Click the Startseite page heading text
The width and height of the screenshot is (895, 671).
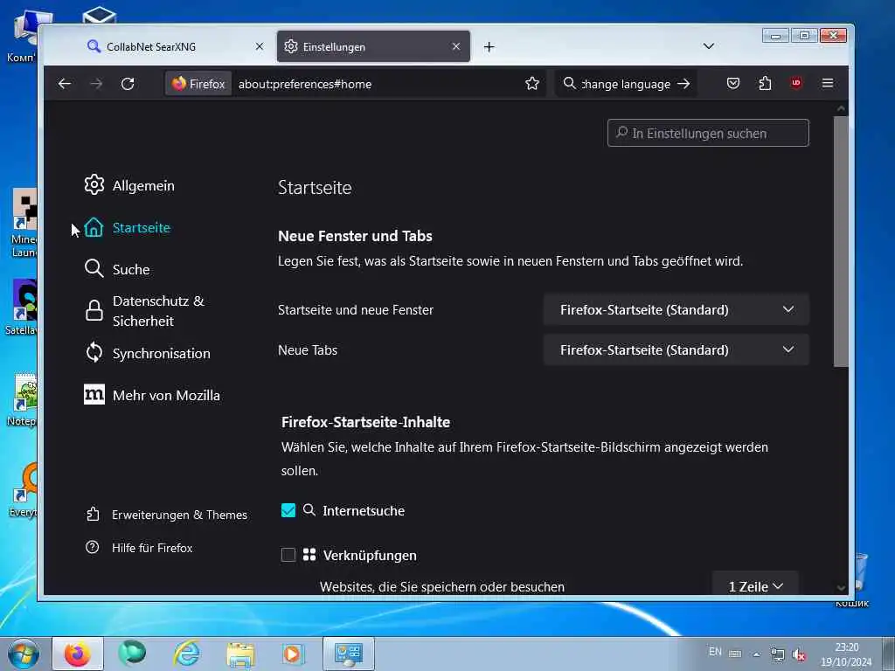(x=315, y=188)
